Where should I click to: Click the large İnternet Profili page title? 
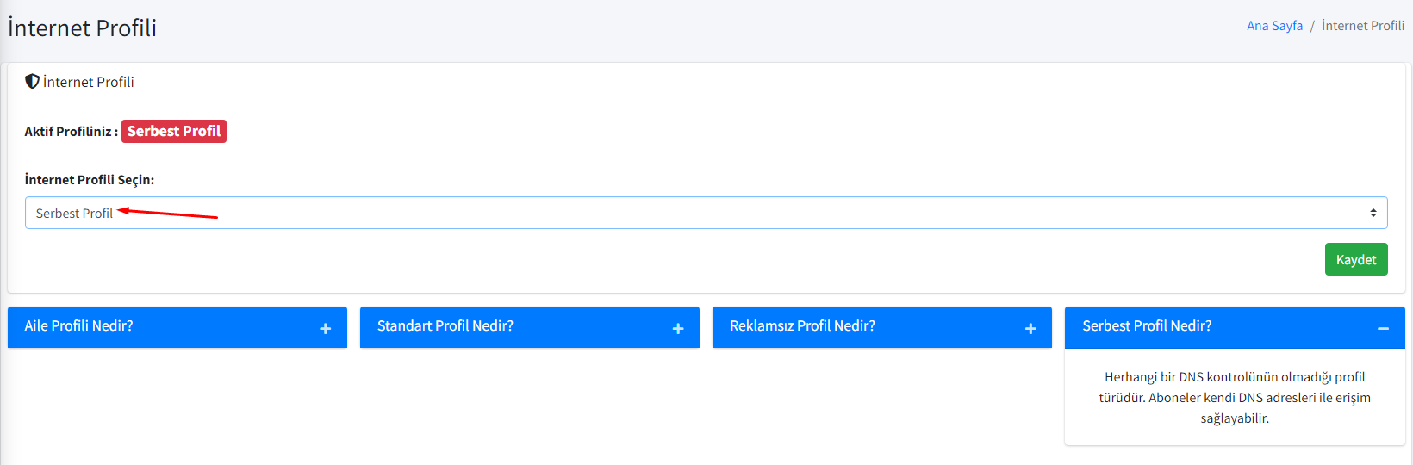pos(83,28)
